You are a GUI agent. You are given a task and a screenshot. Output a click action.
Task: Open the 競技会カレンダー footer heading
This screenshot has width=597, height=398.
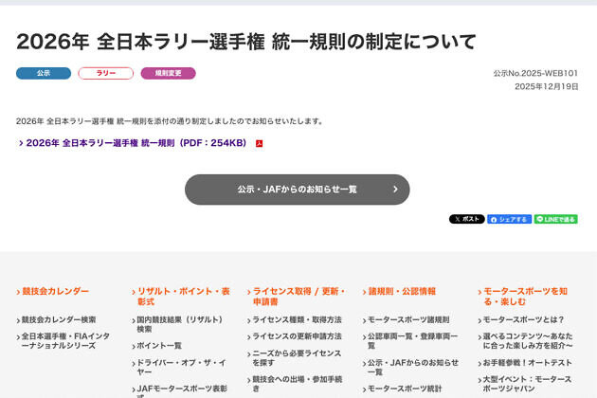pos(55,291)
